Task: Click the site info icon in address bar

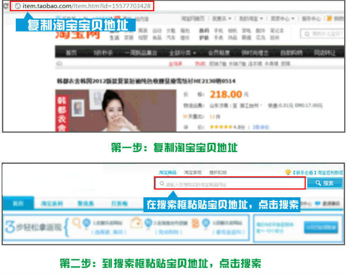Action: point(18,6)
